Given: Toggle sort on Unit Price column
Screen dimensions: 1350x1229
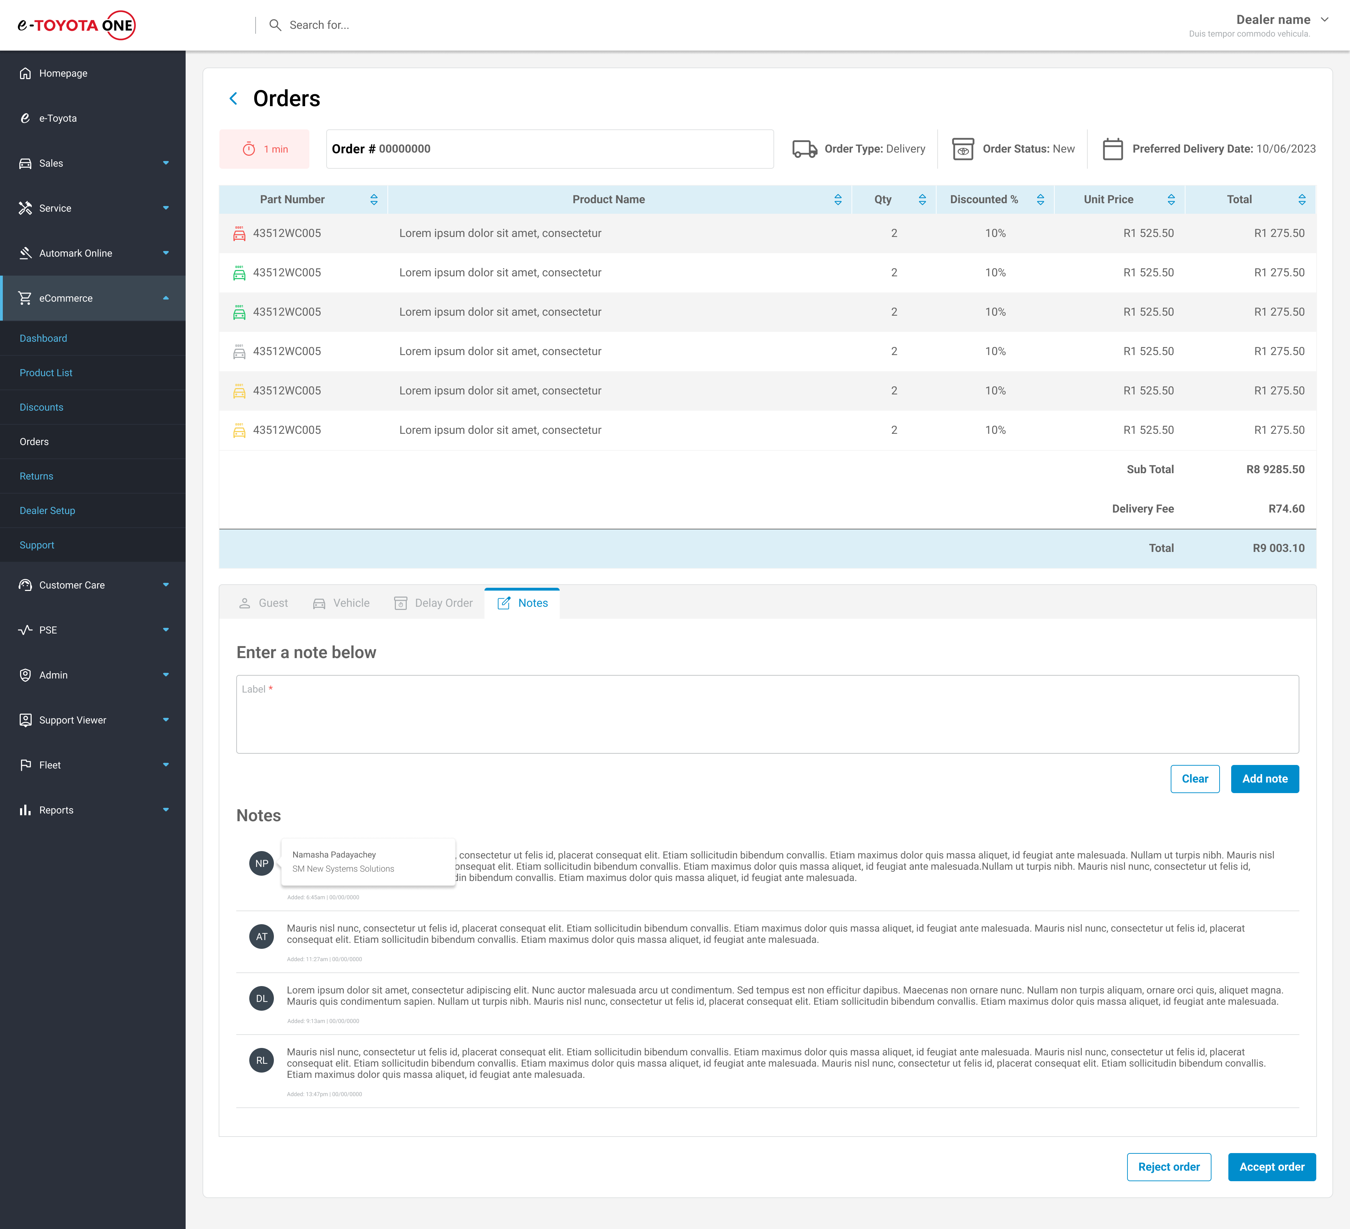Looking at the screenshot, I should (1171, 200).
